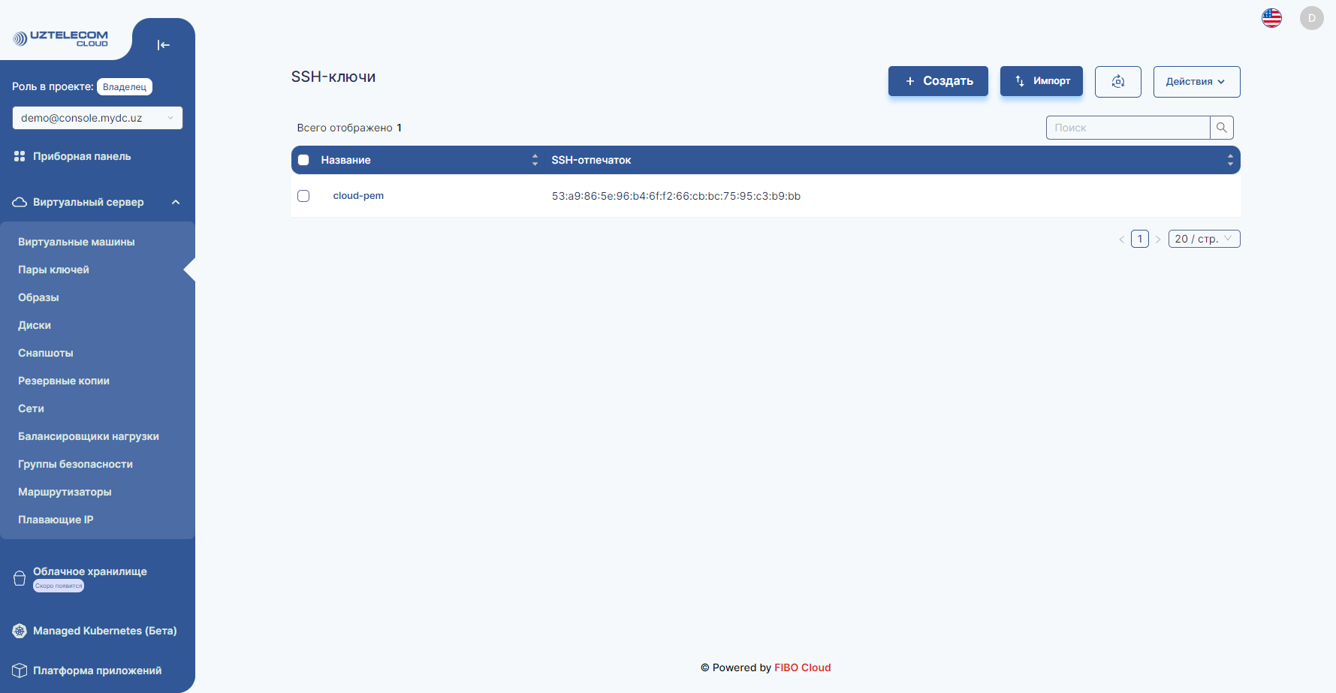
Task: Open the 20 / стр. page size selector
Action: 1204,238
